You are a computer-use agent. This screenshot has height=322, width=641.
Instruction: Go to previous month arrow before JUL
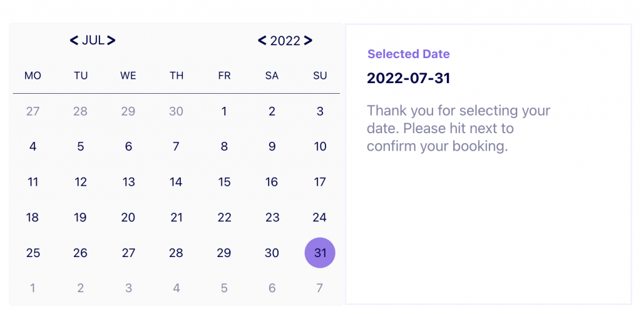(74, 41)
